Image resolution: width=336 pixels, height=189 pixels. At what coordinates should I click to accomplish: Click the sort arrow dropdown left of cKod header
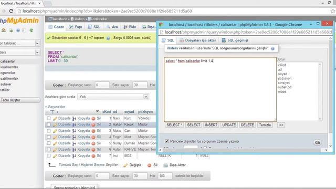point(97,112)
